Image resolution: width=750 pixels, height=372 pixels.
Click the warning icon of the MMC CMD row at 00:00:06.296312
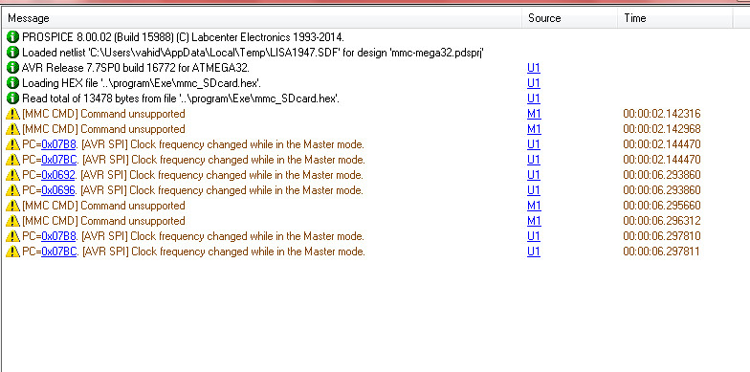(13, 221)
